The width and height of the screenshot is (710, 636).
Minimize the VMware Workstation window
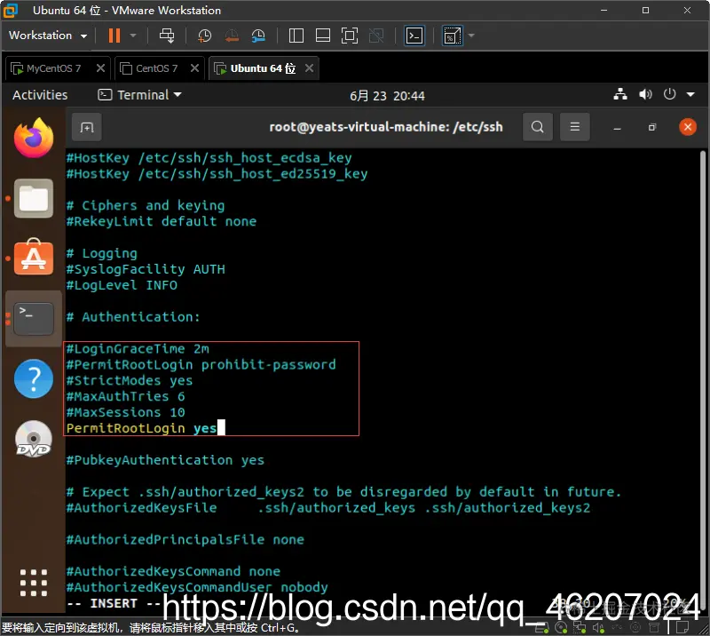click(604, 10)
